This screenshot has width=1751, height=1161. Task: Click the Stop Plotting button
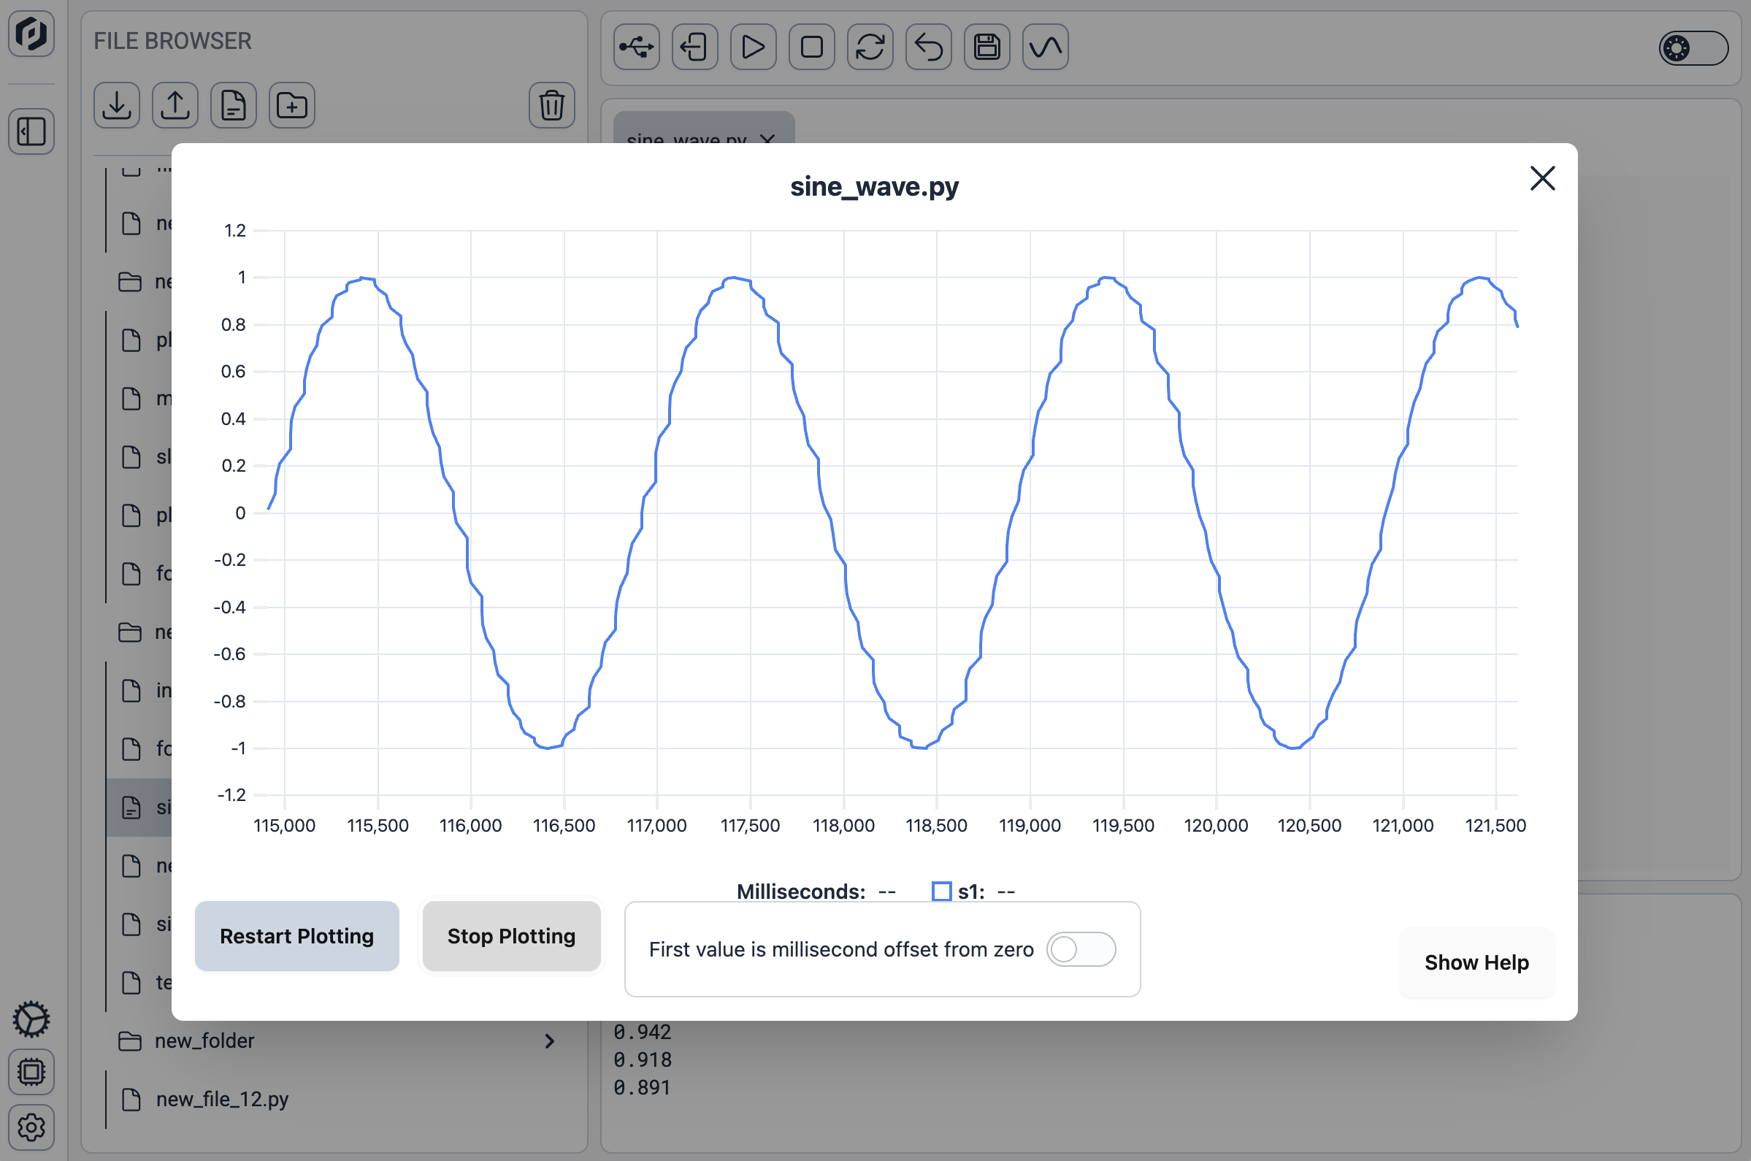pyautogui.click(x=511, y=936)
